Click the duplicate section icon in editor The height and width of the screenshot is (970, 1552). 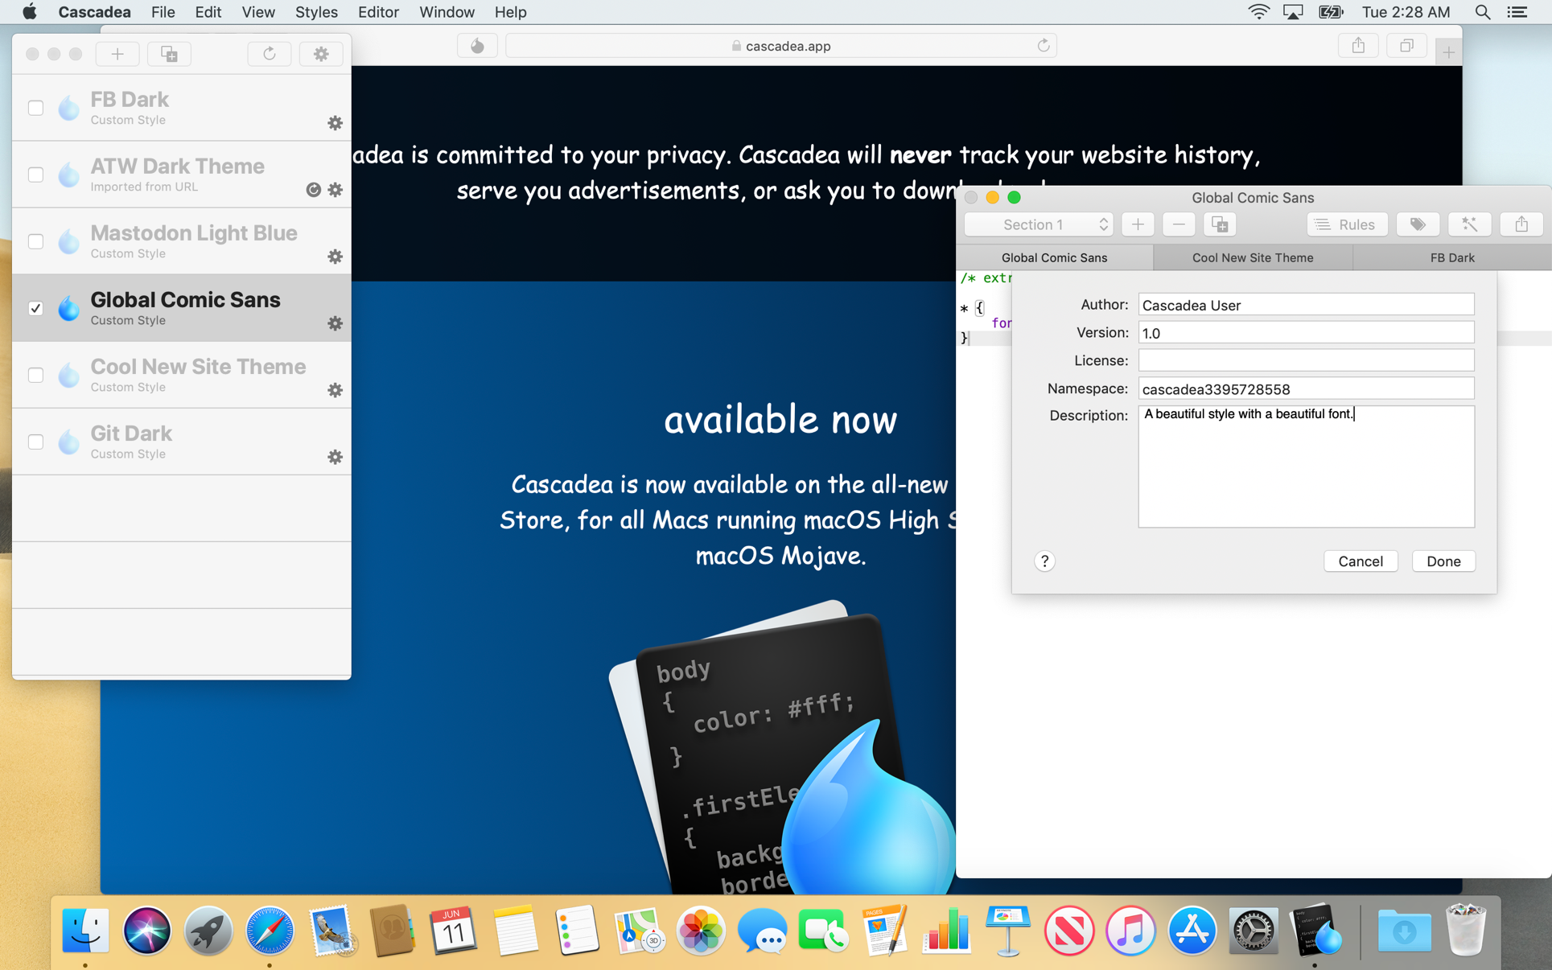[1220, 224]
